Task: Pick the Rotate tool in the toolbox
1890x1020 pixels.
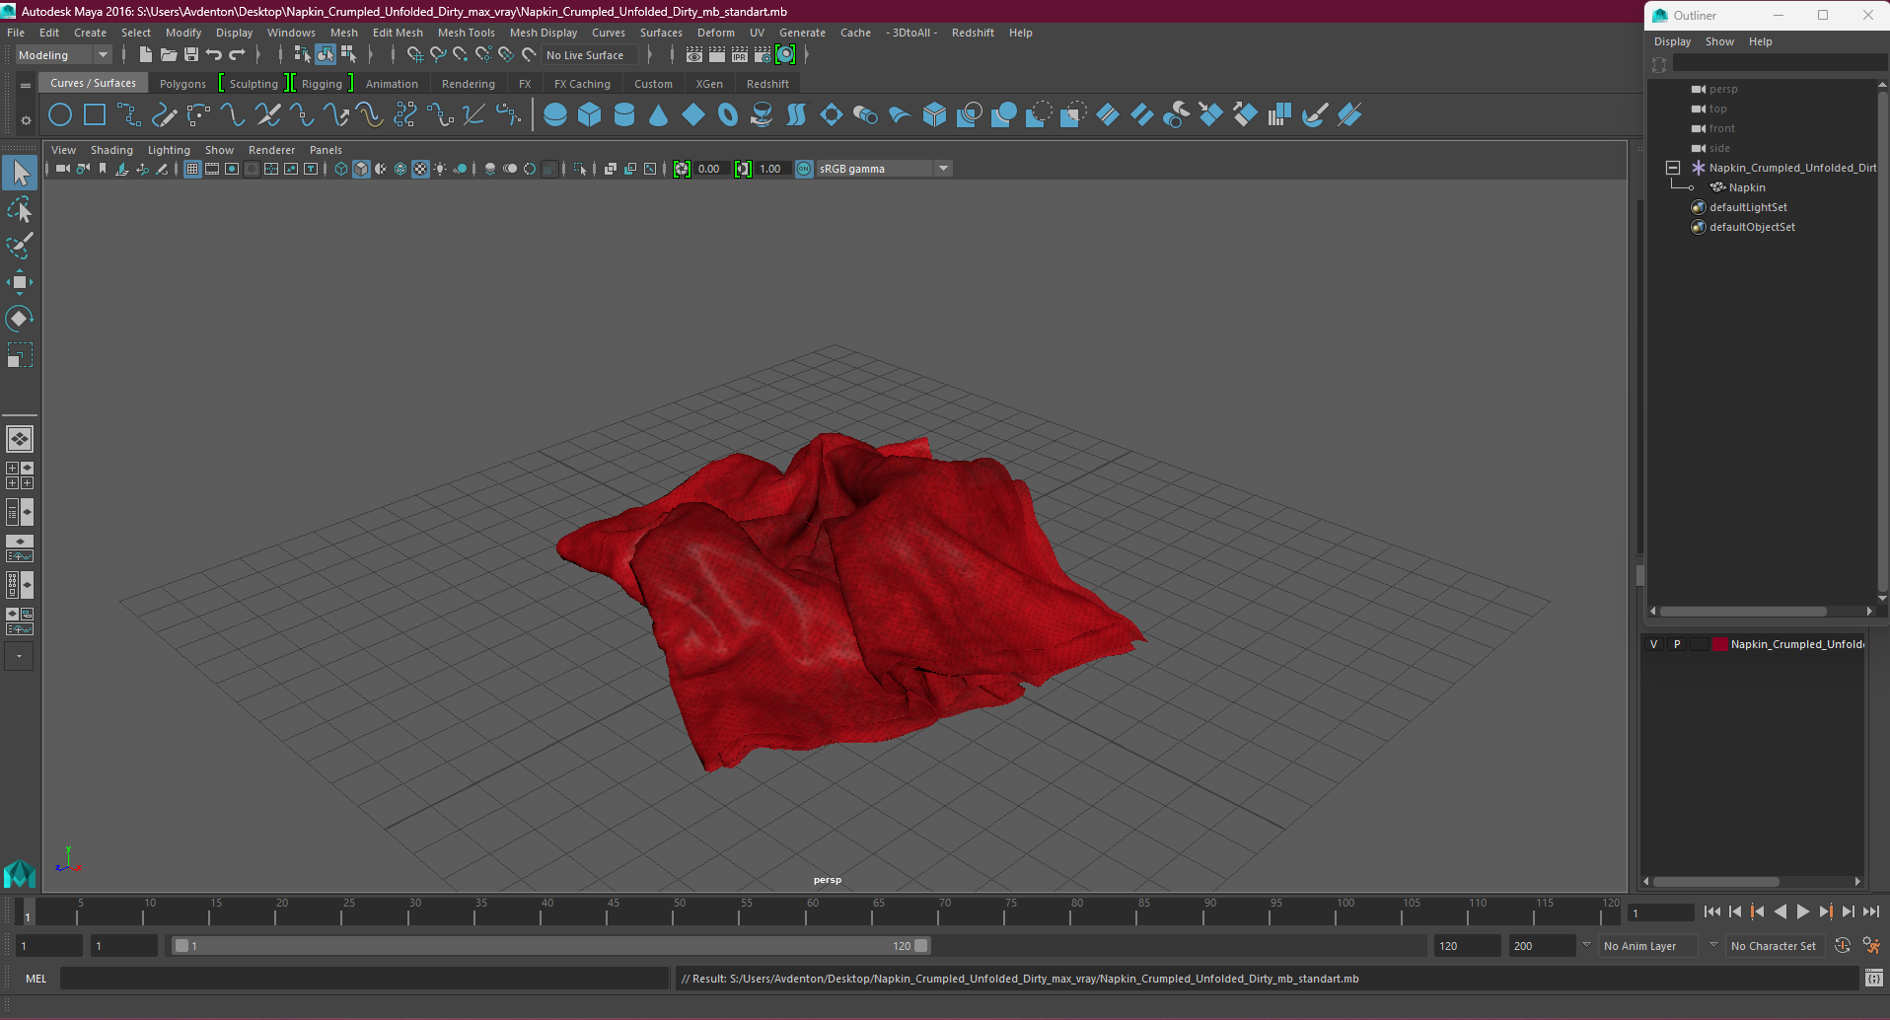Action: point(20,318)
